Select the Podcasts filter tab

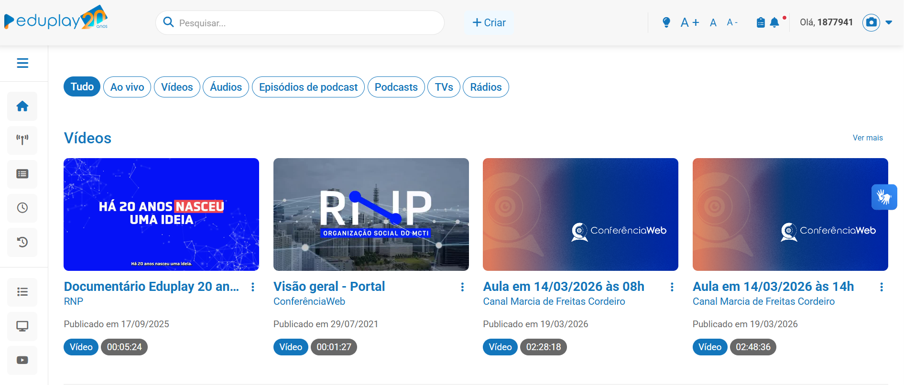pos(396,87)
